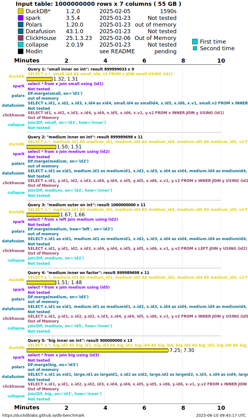The width and height of the screenshot is (248, 418).
Task: Click the "Second time" legend label
Action: (x=217, y=48)
